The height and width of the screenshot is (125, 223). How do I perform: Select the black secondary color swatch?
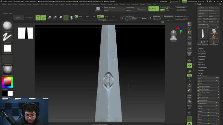click(x=5, y=93)
